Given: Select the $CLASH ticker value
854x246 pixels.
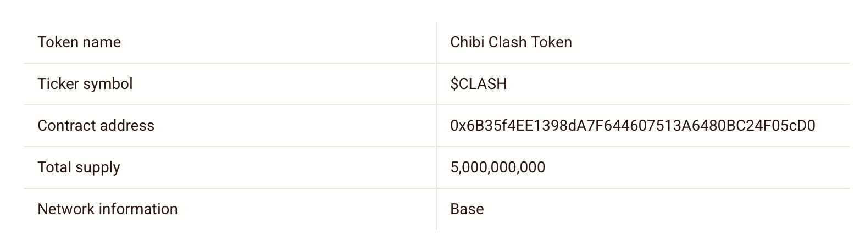Looking at the screenshot, I should (x=478, y=84).
